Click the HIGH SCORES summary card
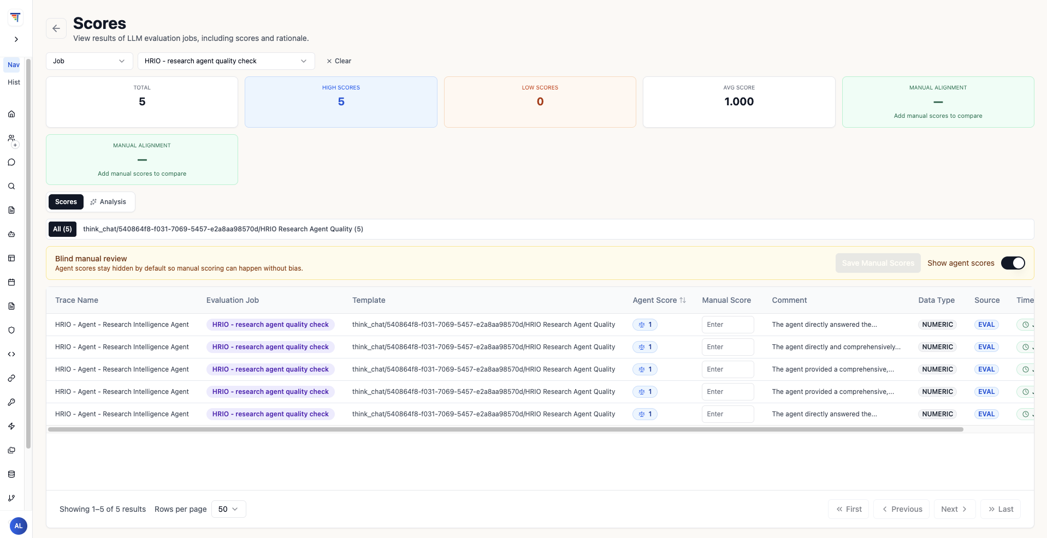 [341, 102]
